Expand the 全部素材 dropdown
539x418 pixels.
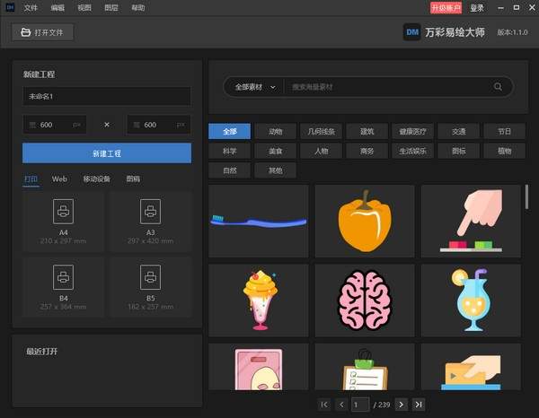255,87
